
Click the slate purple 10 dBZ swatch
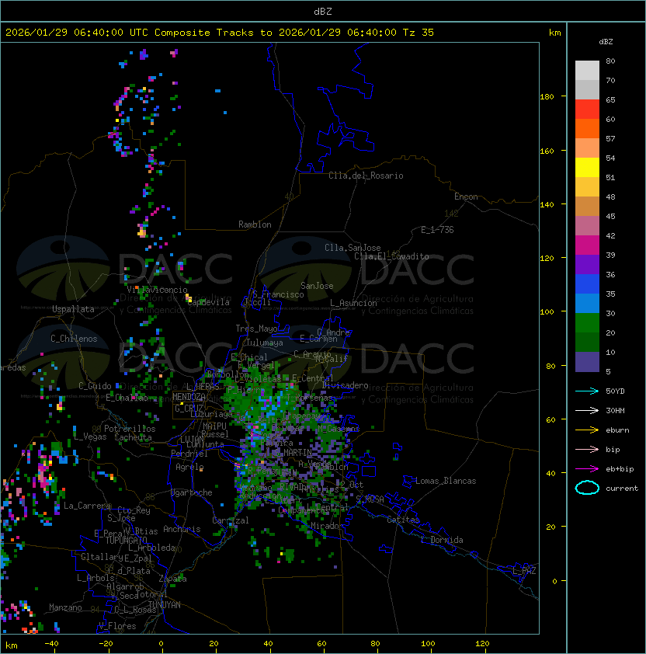tap(587, 362)
